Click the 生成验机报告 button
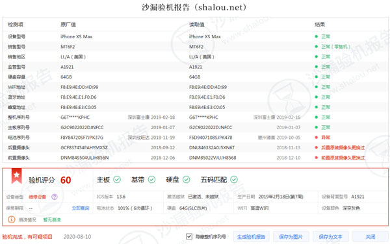This screenshot has width=390, height=244. click(251, 237)
